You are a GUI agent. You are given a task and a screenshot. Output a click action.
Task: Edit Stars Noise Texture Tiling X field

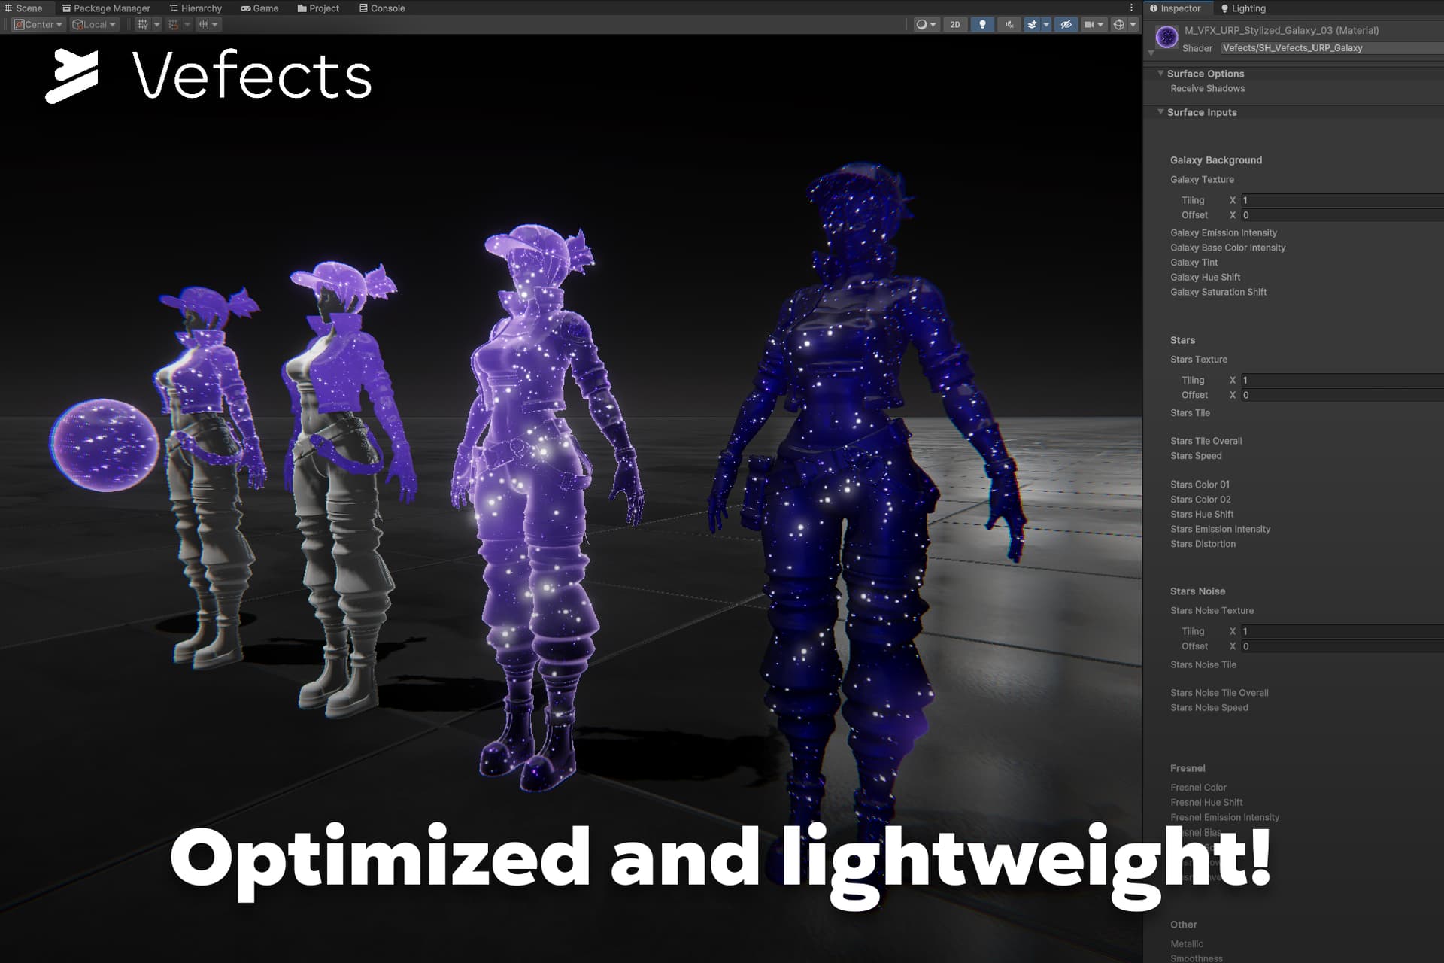(x=1342, y=631)
